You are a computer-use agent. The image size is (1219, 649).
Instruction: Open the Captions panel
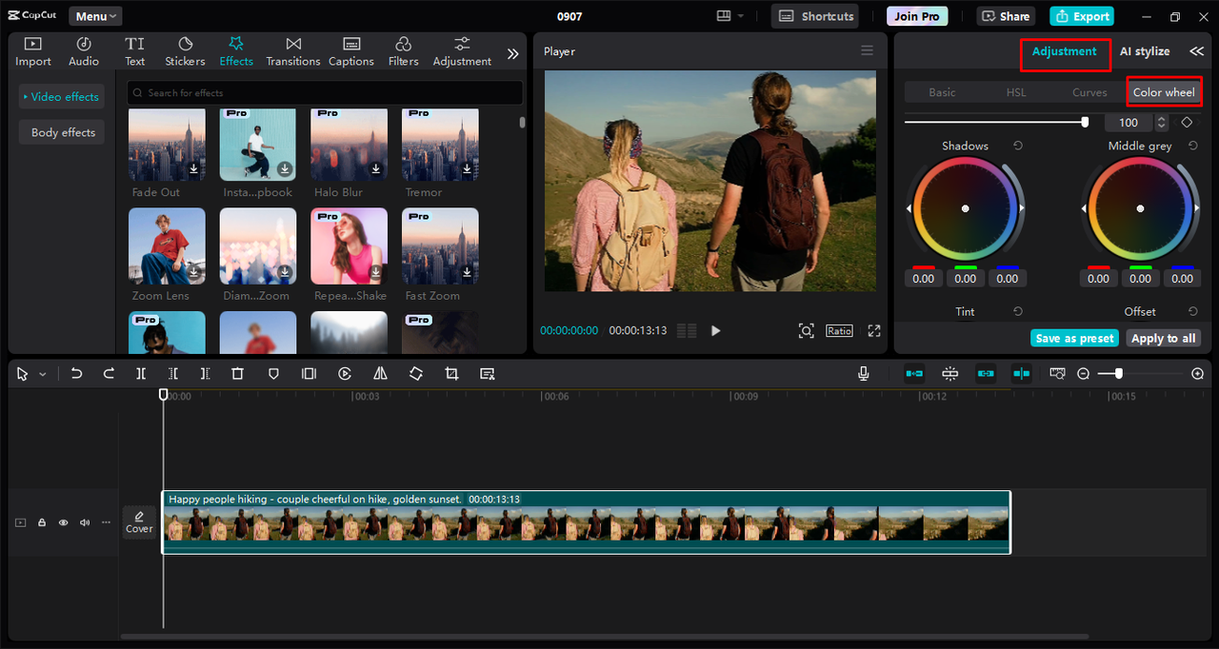coord(351,51)
